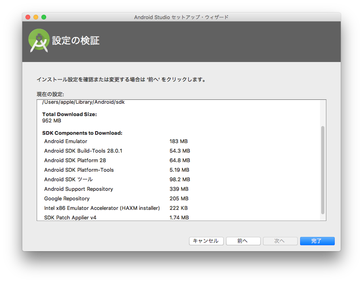Select the Google Repository entry
This screenshot has width=363, height=283.
(67, 198)
